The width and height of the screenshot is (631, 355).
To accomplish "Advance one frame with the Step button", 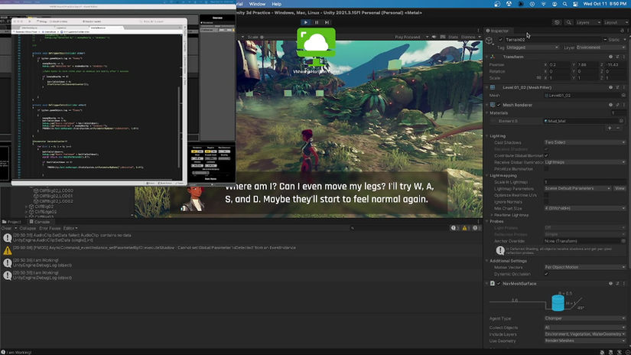I will coord(327,22).
